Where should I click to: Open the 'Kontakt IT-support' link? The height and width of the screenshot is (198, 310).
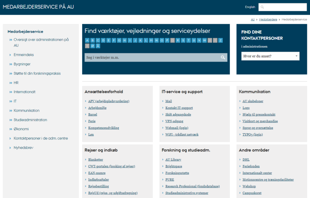click(179, 108)
